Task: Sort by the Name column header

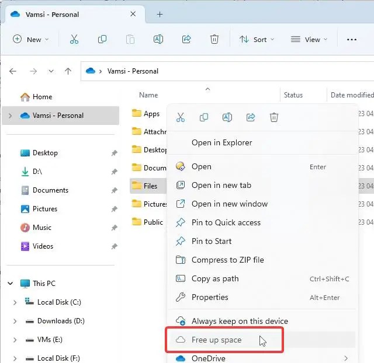Action: tap(148, 95)
